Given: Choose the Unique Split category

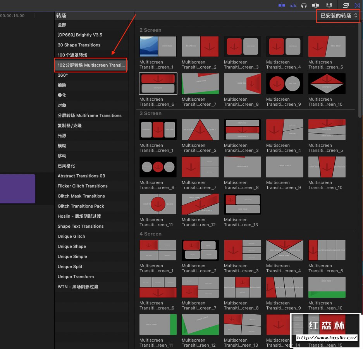Looking at the screenshot, I should point(70,266).
